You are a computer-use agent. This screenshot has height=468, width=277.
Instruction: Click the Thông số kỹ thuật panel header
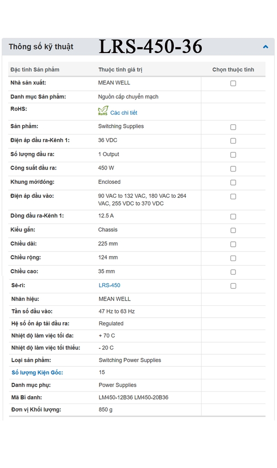[41, 47]
